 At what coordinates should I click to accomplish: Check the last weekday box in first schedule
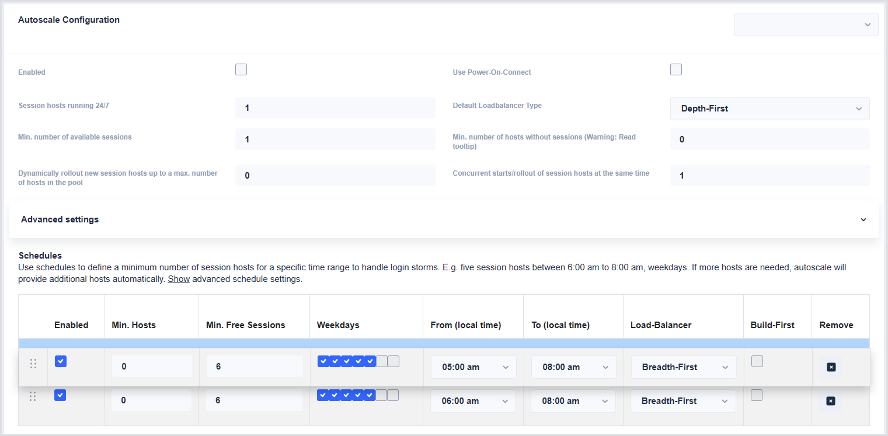point(393,361)
